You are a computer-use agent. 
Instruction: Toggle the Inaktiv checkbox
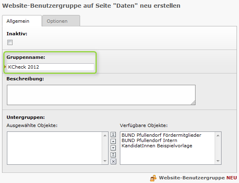(x=10, y=42)
